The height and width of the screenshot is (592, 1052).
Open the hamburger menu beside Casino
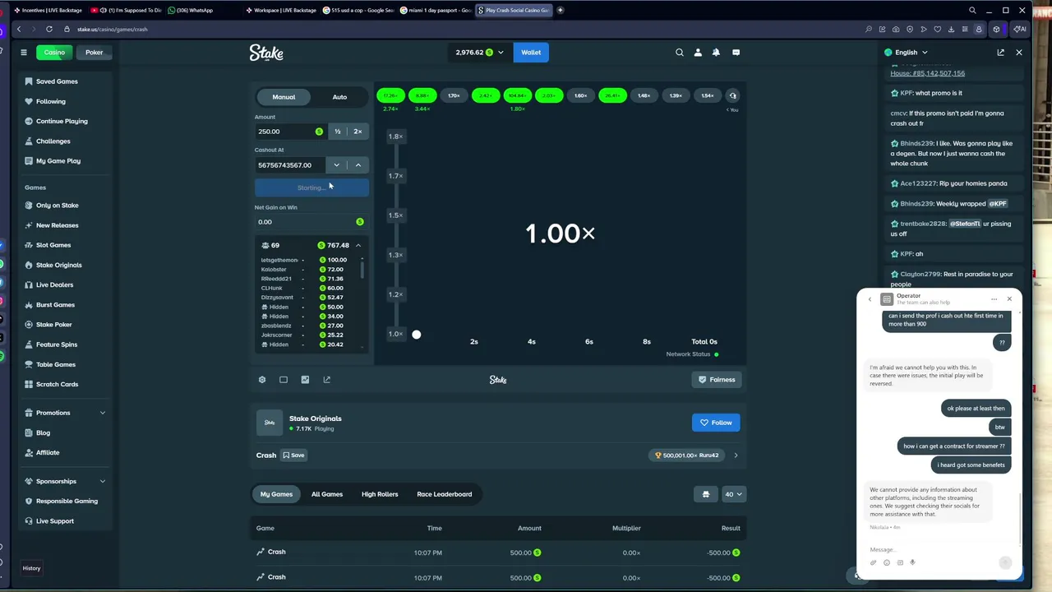24,53
